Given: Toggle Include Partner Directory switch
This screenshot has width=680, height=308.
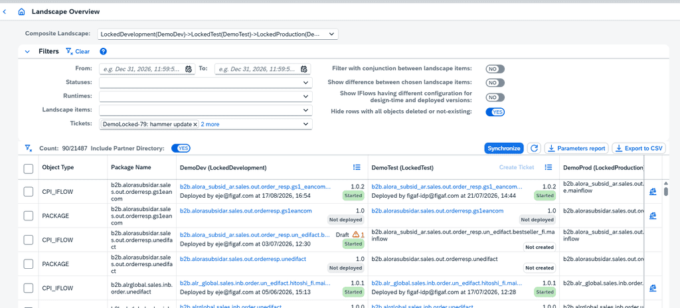Looking at the screenshot, I should [181, 149].
